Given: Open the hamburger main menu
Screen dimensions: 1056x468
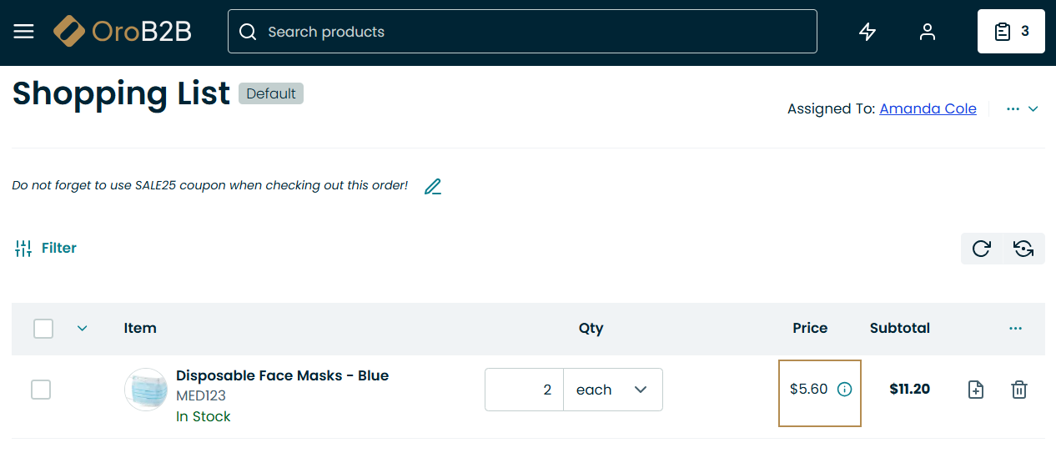Looking at the screenshot, I should (x=23, y=32).
